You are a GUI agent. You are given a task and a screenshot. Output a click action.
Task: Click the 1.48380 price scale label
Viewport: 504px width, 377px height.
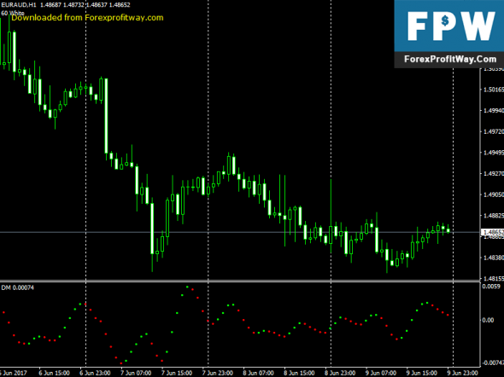click(494, 258)
